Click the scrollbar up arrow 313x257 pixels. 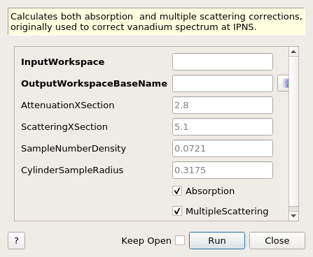click(x=293, y=52)
